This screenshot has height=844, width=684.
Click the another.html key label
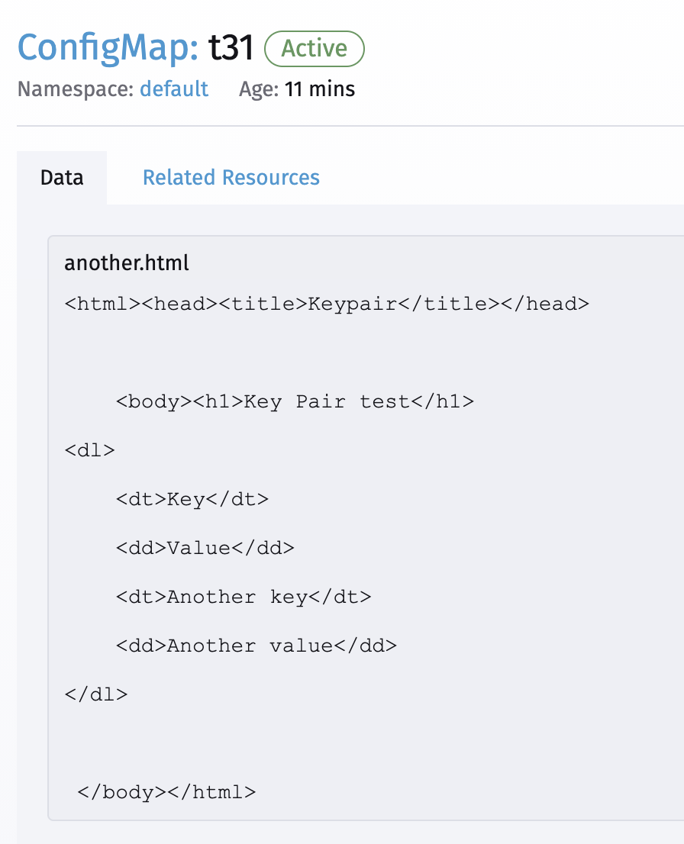click(127, 263)
